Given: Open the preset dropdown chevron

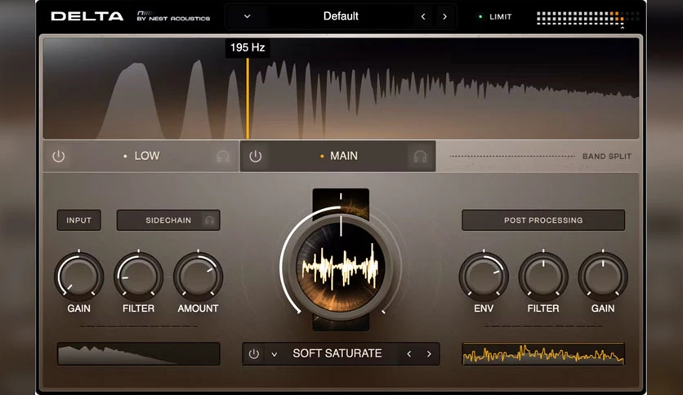Looking at the screenshot, I should tap(247, 16).
